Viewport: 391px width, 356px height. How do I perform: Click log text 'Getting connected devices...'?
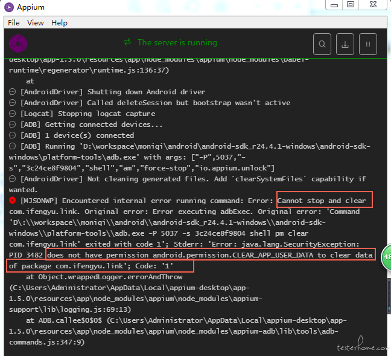tap(104, 125)
